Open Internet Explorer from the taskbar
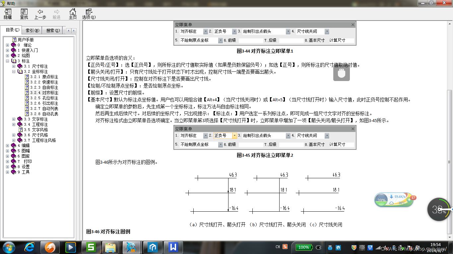The width and height of the screenshot is (453, 254). 30,247
